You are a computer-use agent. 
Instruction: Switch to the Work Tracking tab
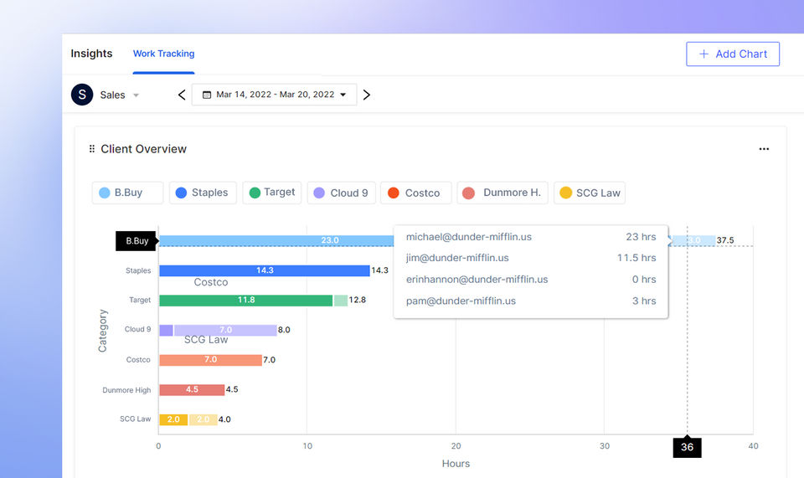[x=163, y=54]
